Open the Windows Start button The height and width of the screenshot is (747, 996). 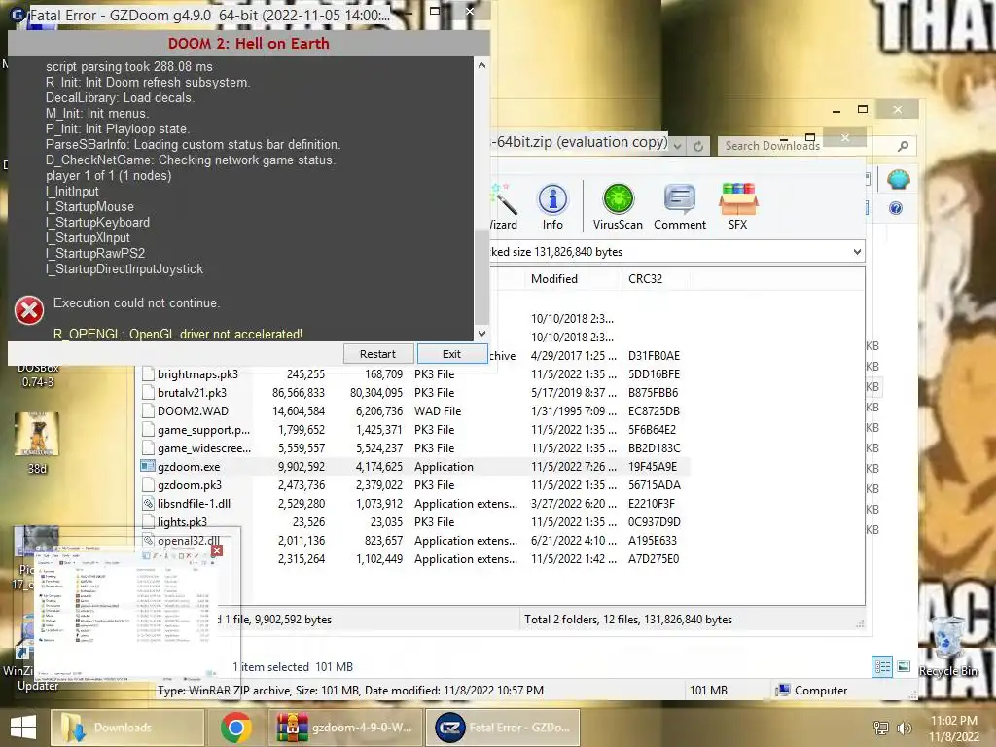23,728
